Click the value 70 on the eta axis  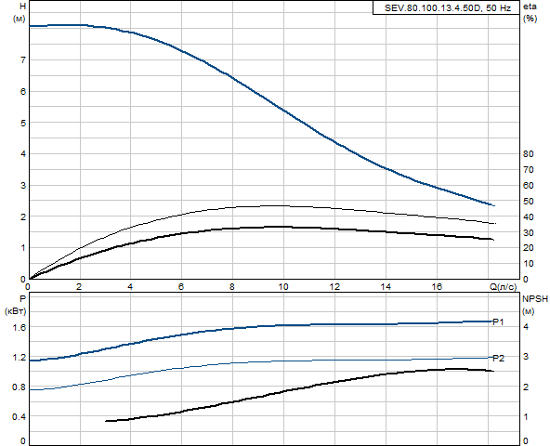[x=528, y=170]
